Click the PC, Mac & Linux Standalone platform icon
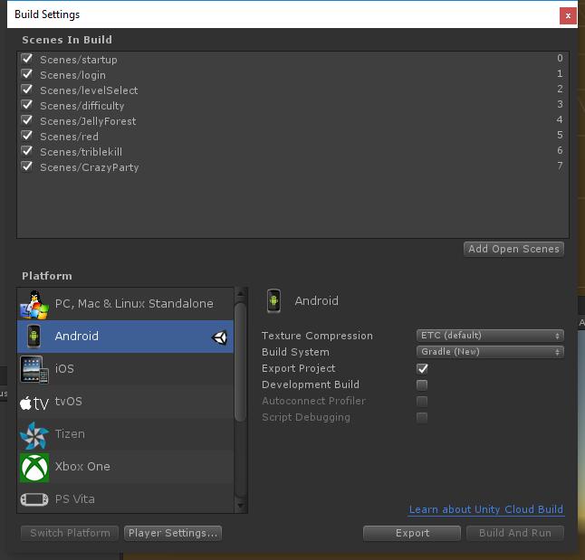The image size is (585, 560). point(34,305)
